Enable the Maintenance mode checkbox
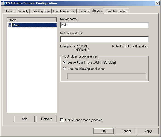 tap(62, 120)
